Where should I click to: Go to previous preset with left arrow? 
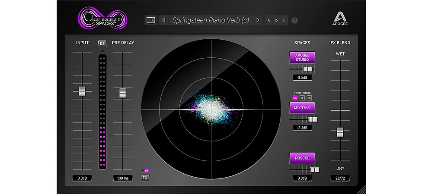point(163,20)
